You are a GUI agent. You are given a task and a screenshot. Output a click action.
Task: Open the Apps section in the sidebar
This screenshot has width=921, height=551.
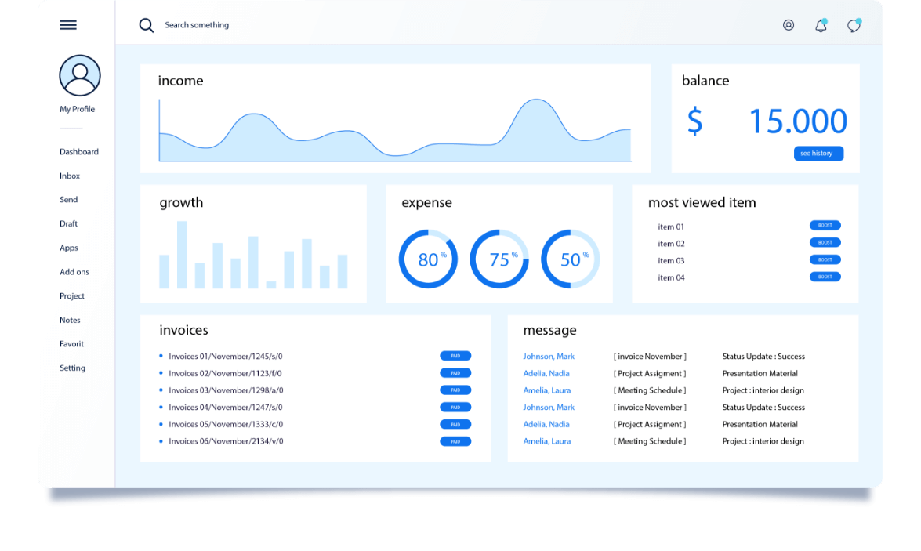tap(69, 248)
